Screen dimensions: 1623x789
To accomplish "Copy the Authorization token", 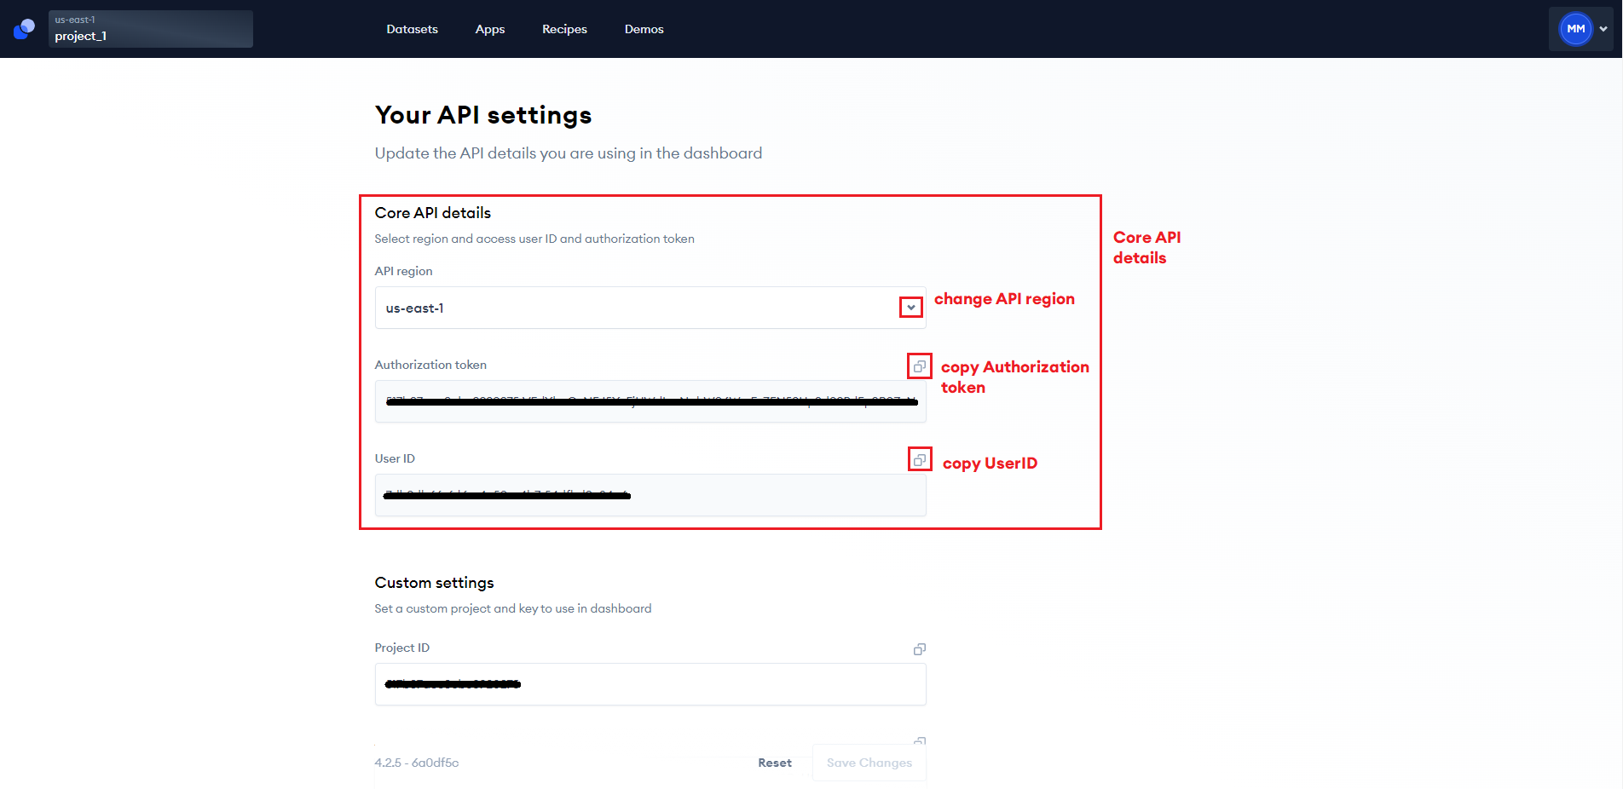I will pyautogui.click(x=920, y=366).
